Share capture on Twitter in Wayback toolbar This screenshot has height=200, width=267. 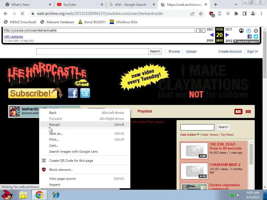[x=256, y=36]
